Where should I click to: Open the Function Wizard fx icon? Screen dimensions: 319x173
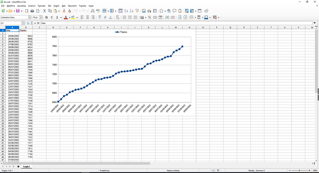point(28,23)
